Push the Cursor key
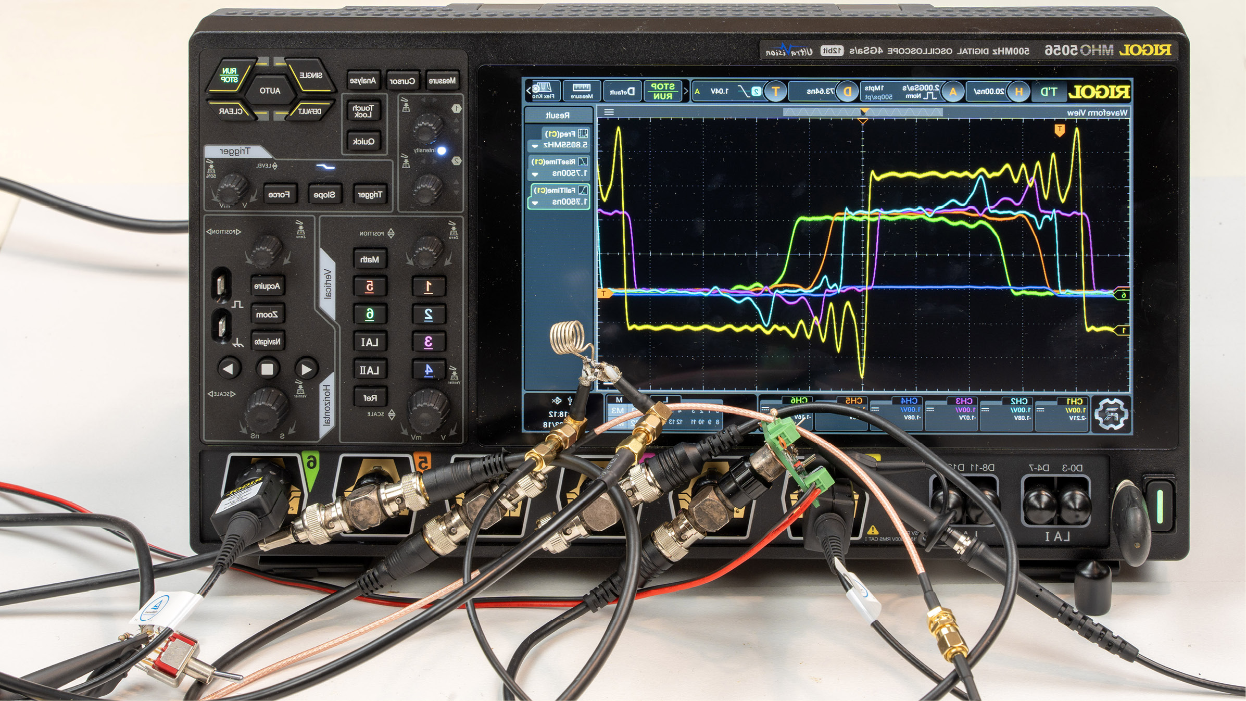1246x701 pixels. coord(402,81)
